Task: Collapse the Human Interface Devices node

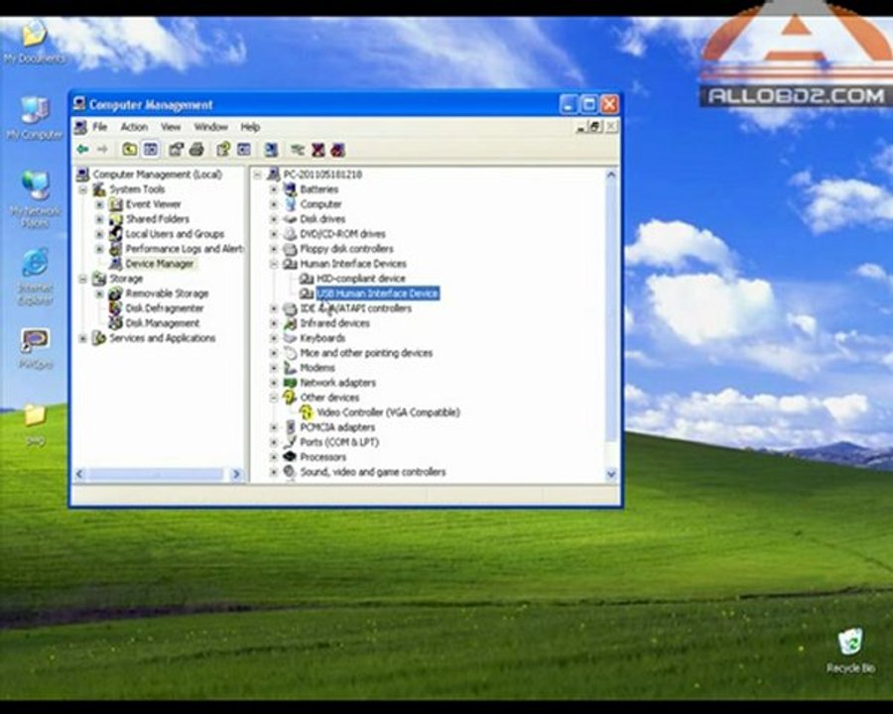Action: click(274, 264)
